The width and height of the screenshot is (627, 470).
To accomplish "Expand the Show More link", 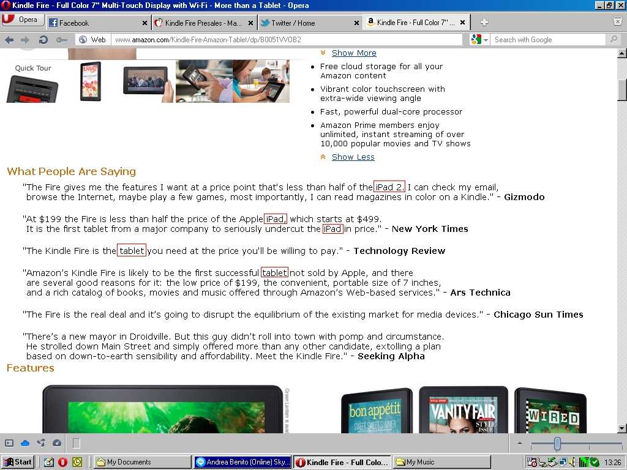I will 354,53.
